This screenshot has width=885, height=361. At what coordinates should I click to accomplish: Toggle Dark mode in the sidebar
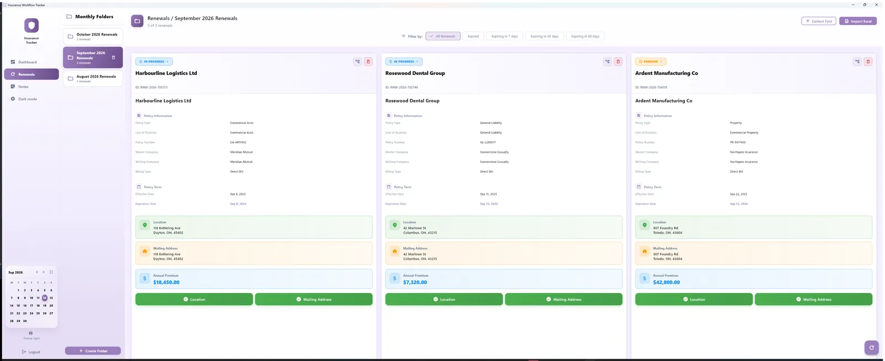tap(32, 99)
